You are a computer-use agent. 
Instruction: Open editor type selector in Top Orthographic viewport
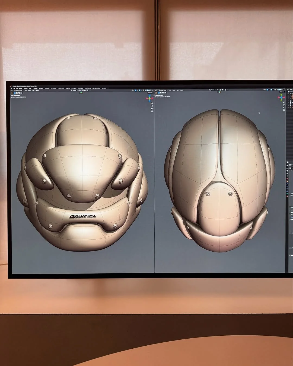coord(156,90)
